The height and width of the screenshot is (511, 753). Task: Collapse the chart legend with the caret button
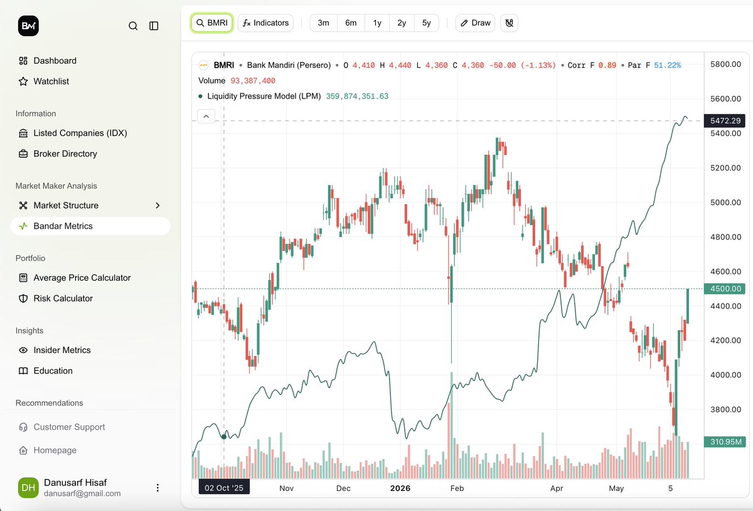pos(206,116)
